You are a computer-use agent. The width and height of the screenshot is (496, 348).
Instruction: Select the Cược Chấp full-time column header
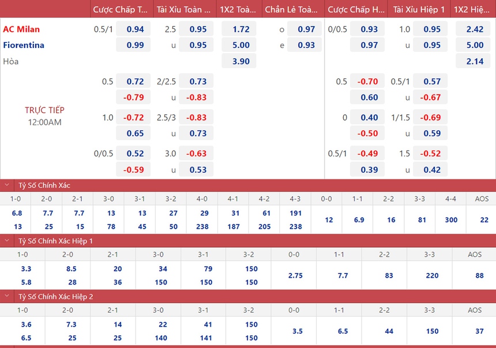[121, 9]
